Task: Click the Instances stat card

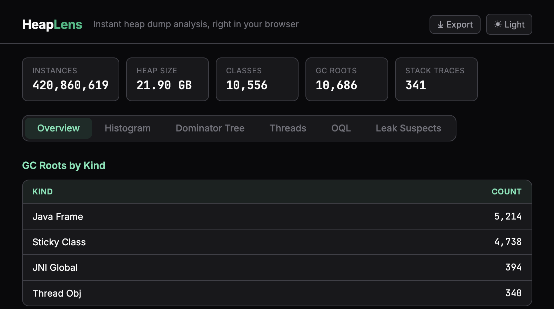Action: click(x=71, y=79)
